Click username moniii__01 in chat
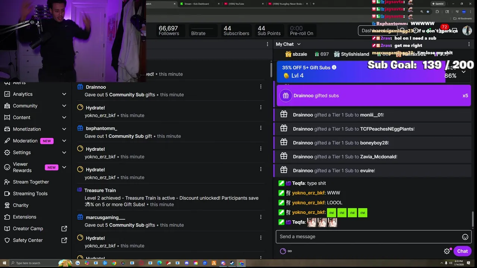Viewport: 477px width, 268px height. [371, 115]
